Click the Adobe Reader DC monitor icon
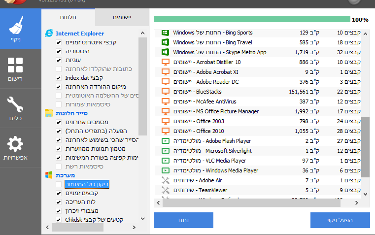The width and height of the screenshot is (375, 235). (x=165, y=82)
